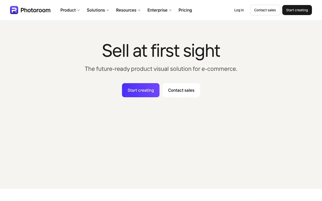322x201 pixels.
Task: Click the future-ready product visual subtitle text
Action: [161, 69]
